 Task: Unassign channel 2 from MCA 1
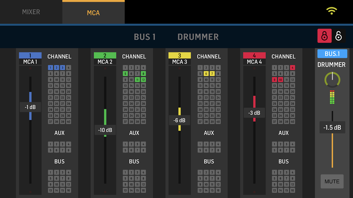(57, 68)
